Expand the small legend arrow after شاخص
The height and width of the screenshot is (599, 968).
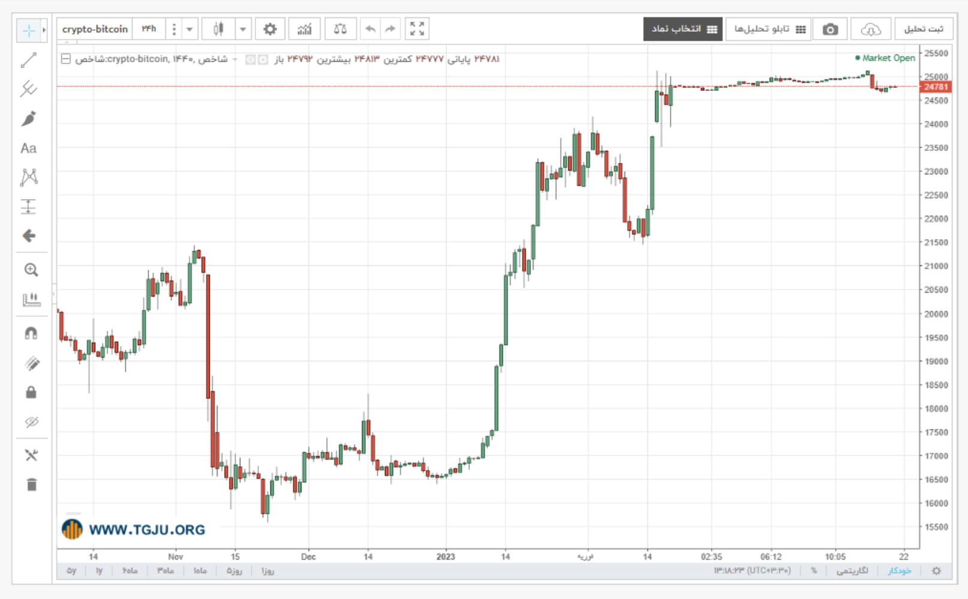click(235, 59)
